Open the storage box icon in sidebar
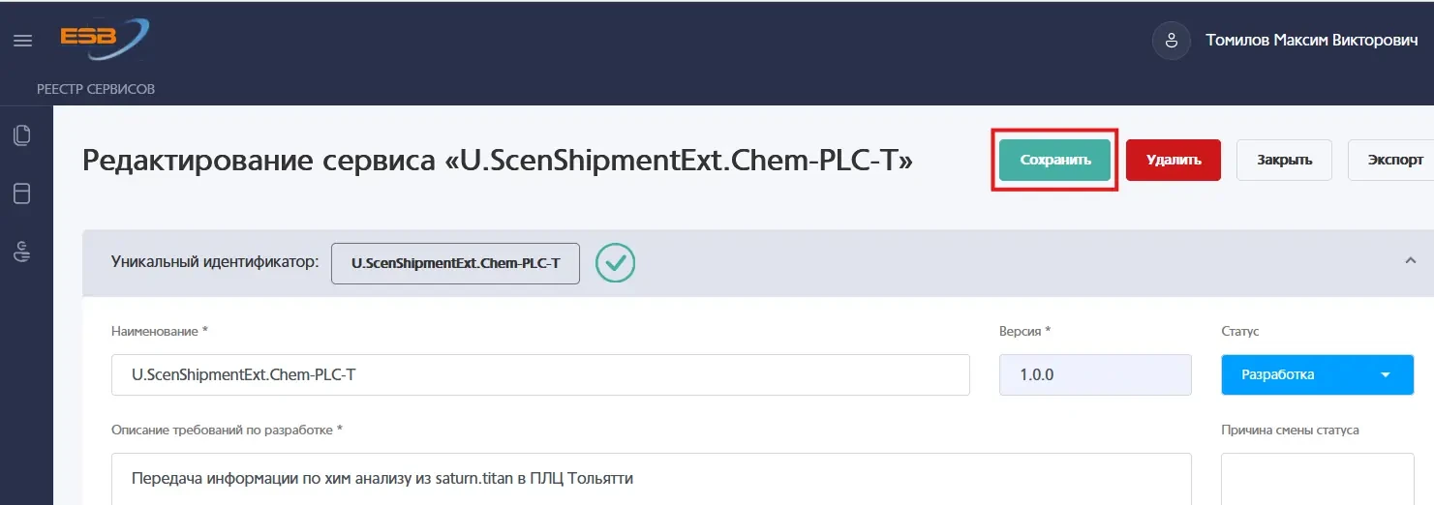 click(x=21, y=193)
